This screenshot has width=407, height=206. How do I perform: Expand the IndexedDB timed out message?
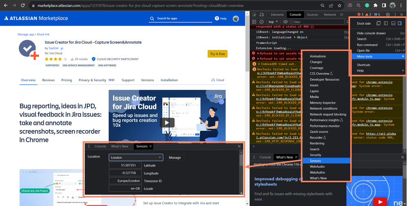tap(259, 64)
